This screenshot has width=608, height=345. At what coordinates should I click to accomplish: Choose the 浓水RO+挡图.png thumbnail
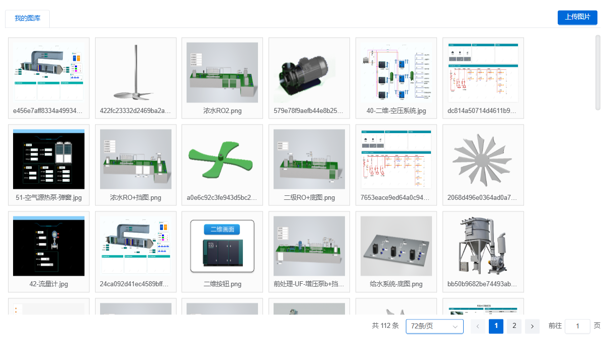[x=136, y=159]
